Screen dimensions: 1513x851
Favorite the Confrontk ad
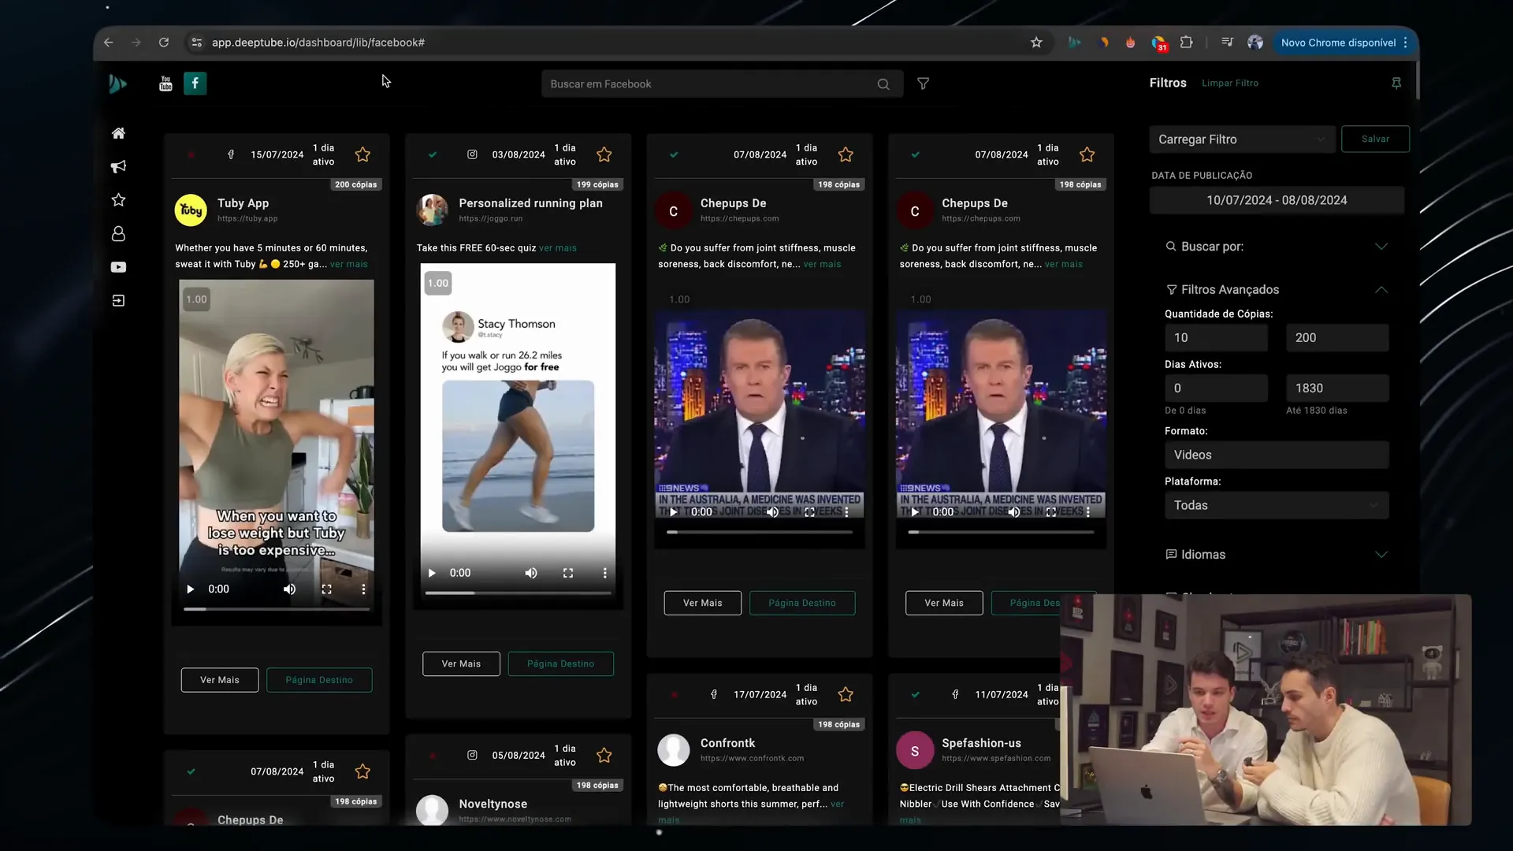click(846, 694)
